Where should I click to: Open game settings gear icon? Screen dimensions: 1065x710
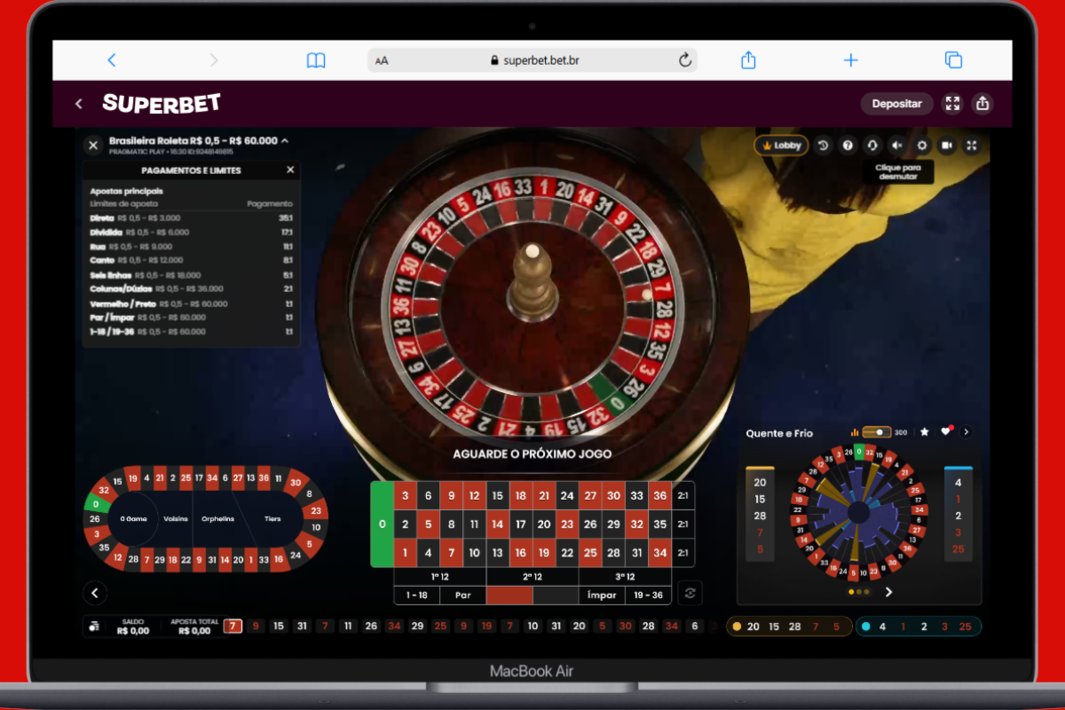(922, 146)
